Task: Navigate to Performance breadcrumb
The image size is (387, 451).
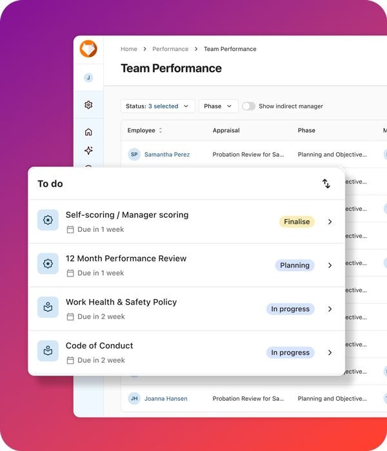Action: point(170,49)
